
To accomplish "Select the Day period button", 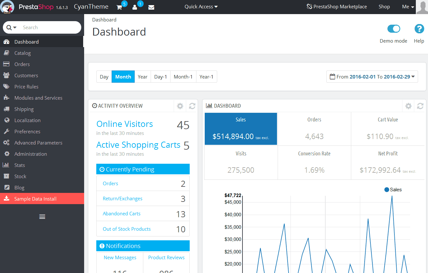I will (104, 77).
